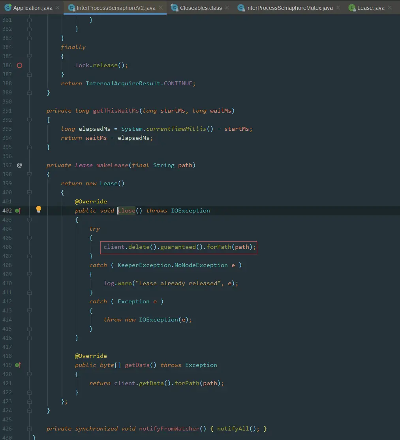Click the getThisWaitMs method name
Screen dimensions: 400x440
coord(116,111)
